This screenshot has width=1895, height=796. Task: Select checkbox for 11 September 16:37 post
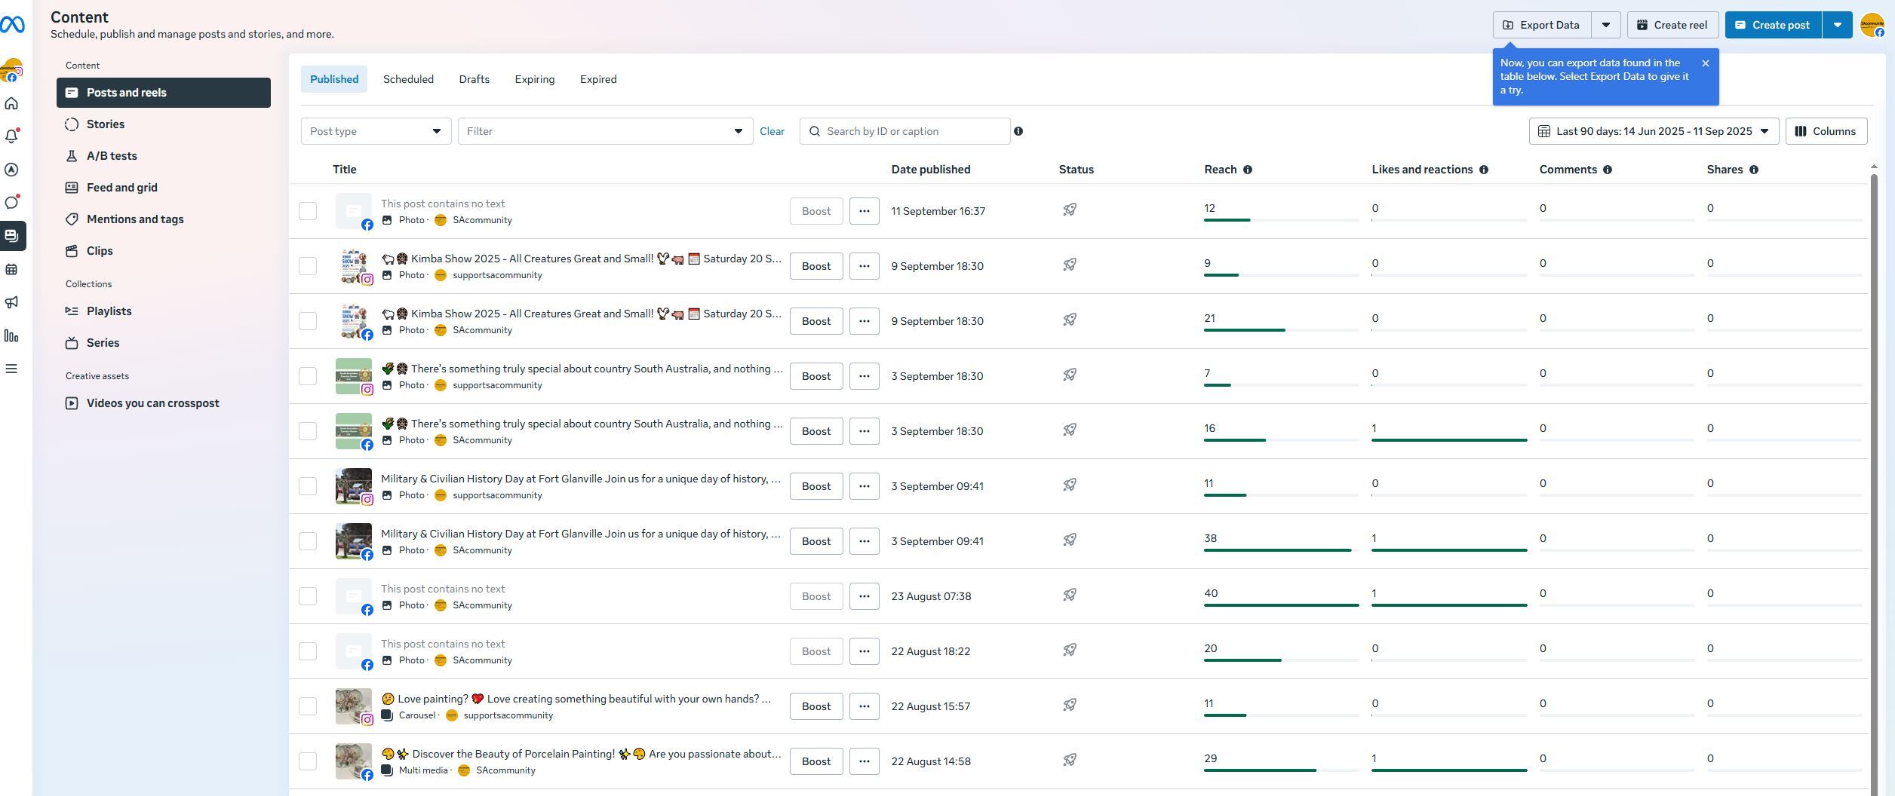(x=308, y=211)
